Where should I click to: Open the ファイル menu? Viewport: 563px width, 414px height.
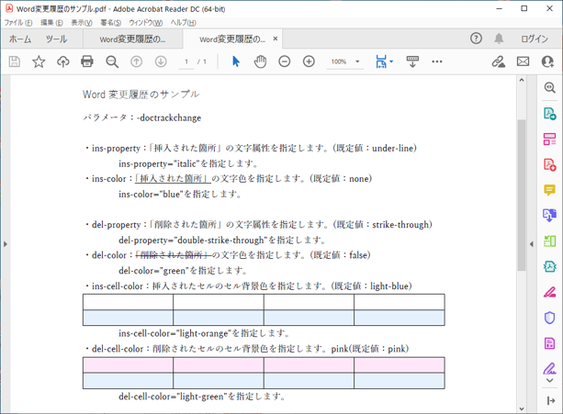click(18, 23)
